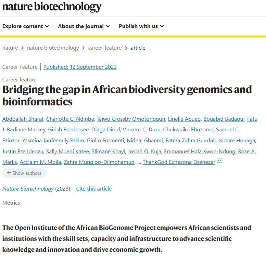The image size is (266, 260).
Task: Open the About the journal dropdown
Action: [84, 26]
